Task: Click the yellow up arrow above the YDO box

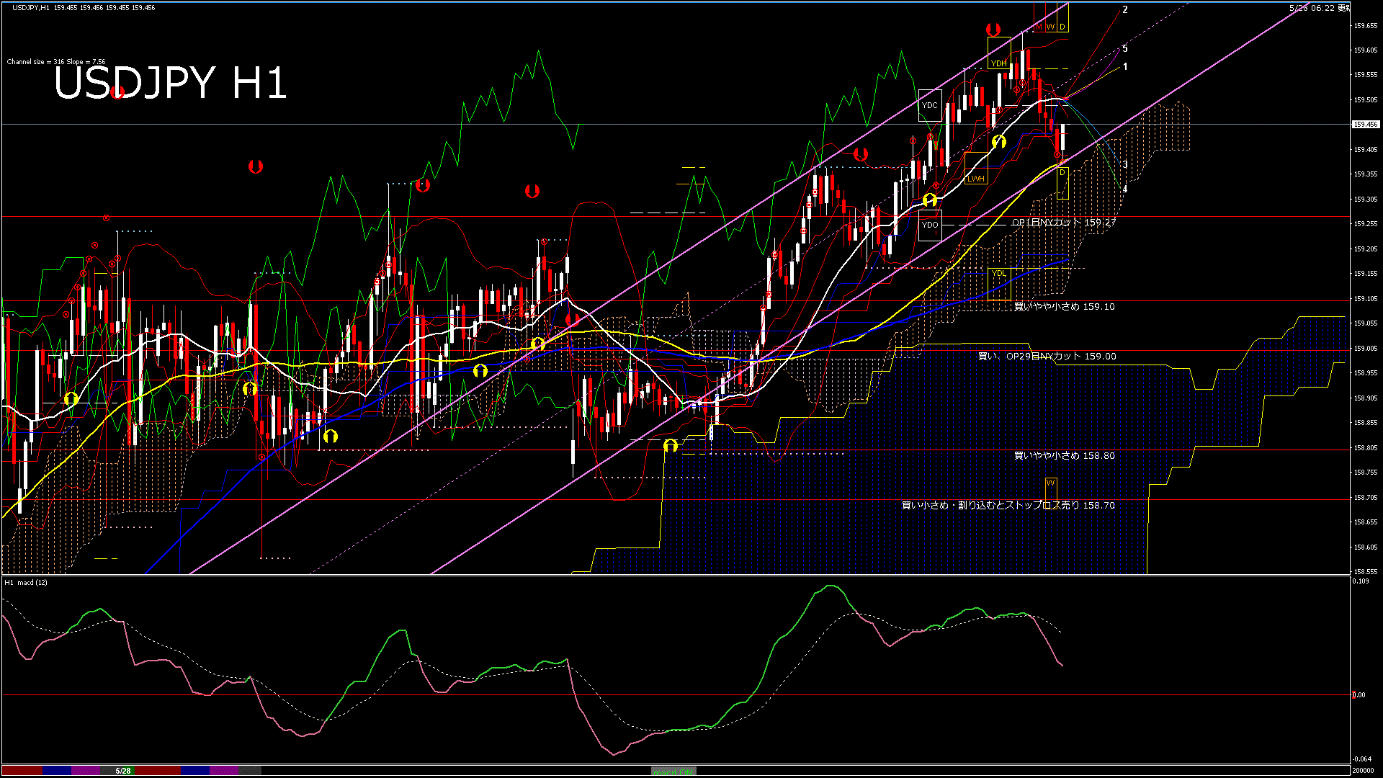Action: point(930,200)
